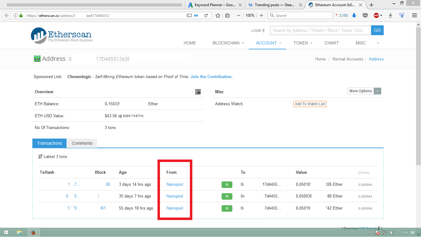Click IN badge in the 3 days ago row
The image size is (421, 237).
point(227,185)
